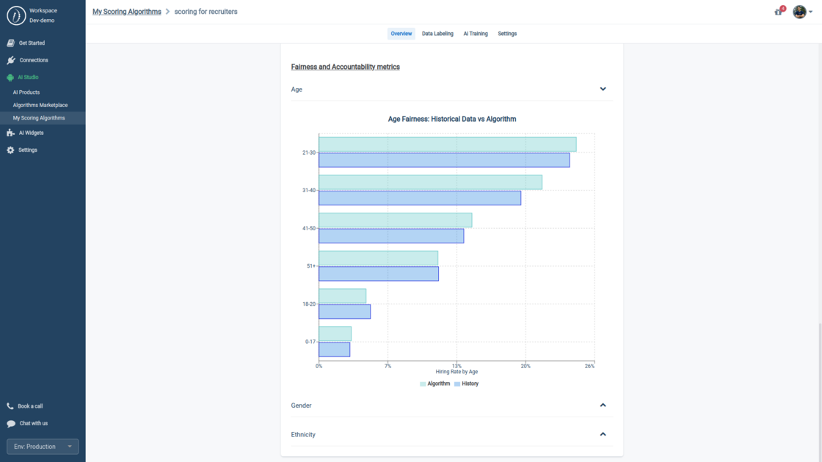Go to My Scoring Algorithms breadcrumb link
Image resolution: width=822 pixels, height=462 pixels.
pyautogui.click(x=127, y=12)
